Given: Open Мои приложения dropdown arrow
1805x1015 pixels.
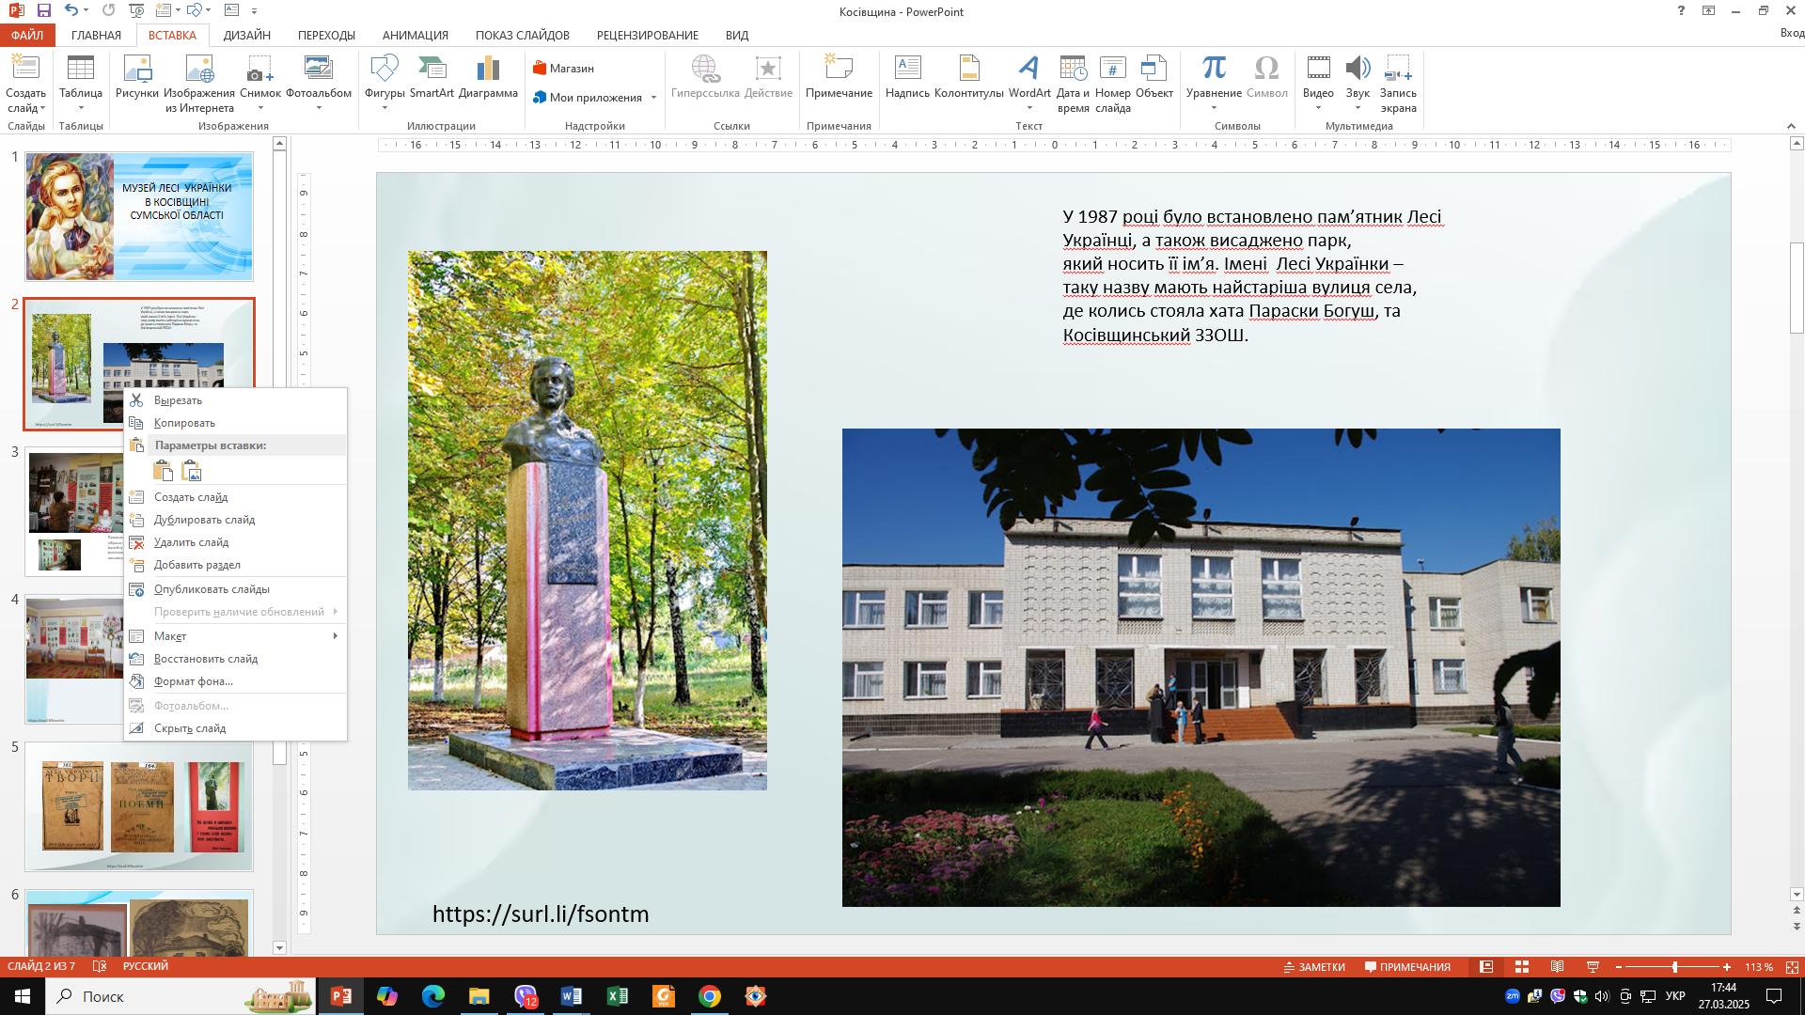Looking at the screenshot, I should click(x=653, y=98).
